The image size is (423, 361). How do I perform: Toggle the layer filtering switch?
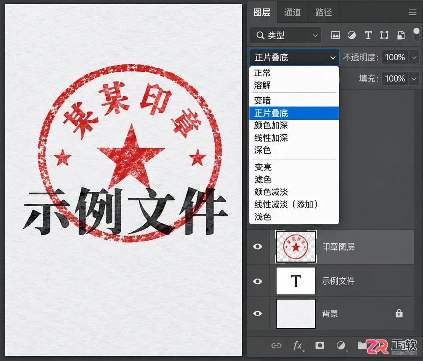416,34
